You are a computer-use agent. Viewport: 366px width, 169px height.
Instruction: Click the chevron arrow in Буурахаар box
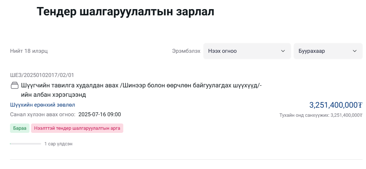click(x=355, y=51)
